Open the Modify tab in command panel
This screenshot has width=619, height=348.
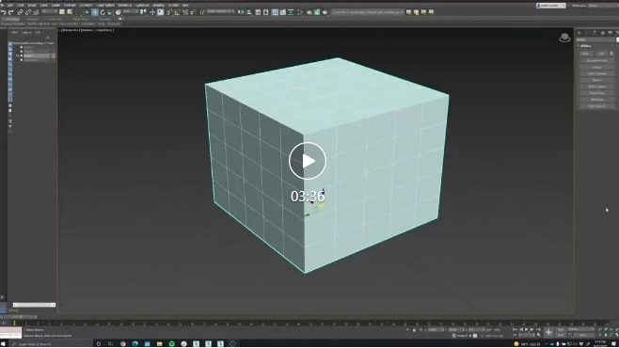(x=587, y=33)
